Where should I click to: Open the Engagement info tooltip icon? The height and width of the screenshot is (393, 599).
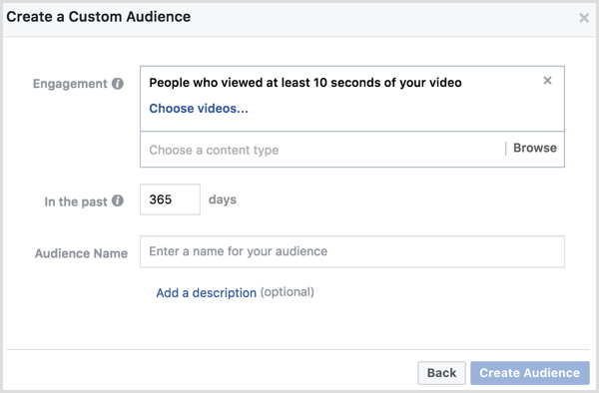point(118,84)
